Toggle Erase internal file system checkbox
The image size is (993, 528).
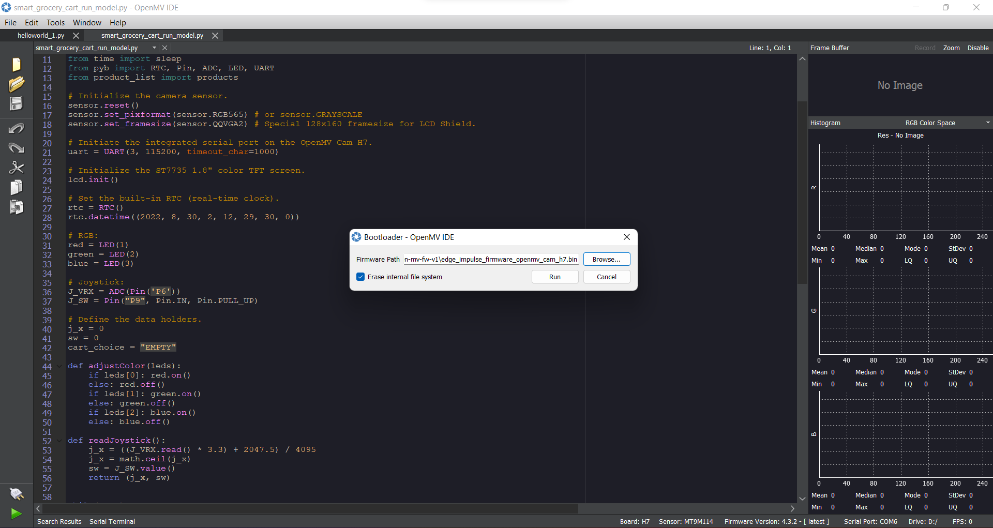click(360, 277)
